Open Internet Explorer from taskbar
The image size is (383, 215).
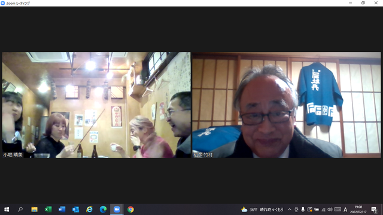point(89,210)
